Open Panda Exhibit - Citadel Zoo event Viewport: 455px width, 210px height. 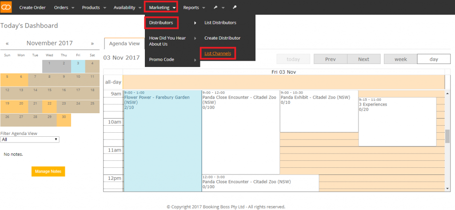(x=319, y=111)
